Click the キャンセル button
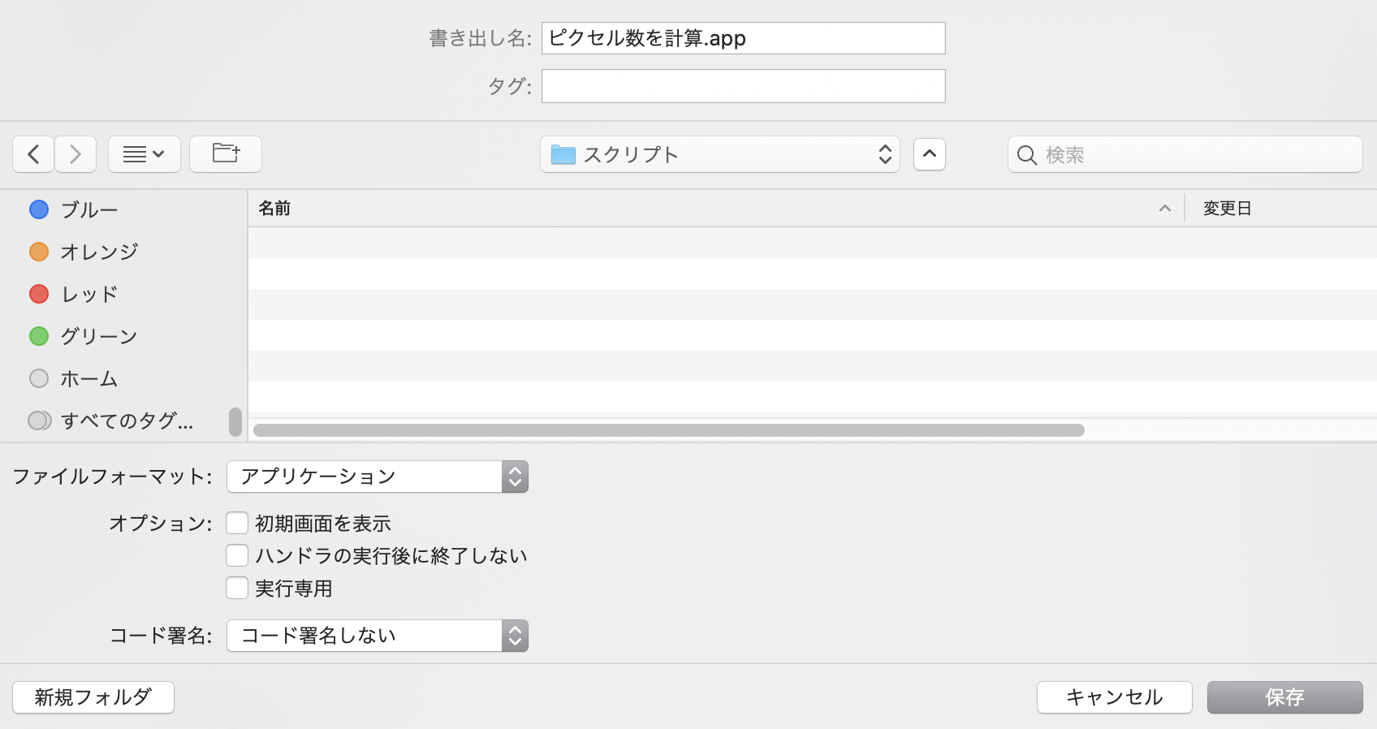 (1114, 697)
